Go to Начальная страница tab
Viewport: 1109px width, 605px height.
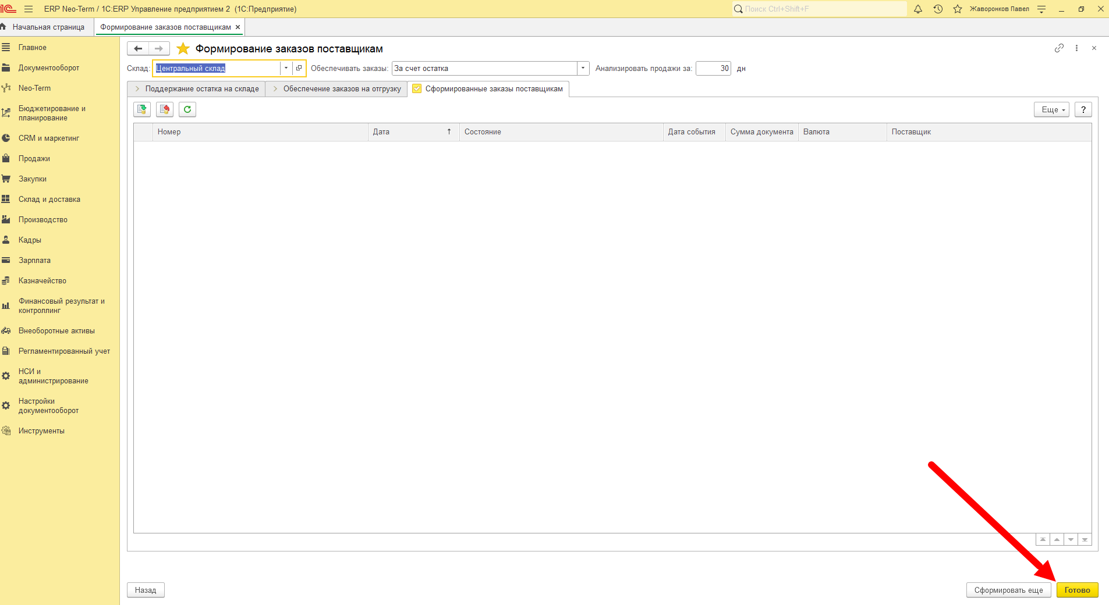pyautogui.click(x=47, y=27)
